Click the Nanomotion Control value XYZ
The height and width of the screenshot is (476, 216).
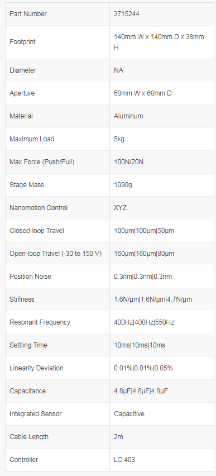pyautogui.click(x=120, y=208)
